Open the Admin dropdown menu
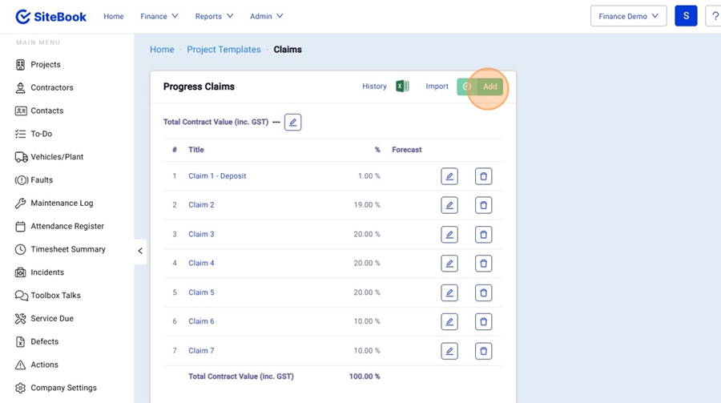The height and width of the screenshot is (403, 721). pos(266,16)
